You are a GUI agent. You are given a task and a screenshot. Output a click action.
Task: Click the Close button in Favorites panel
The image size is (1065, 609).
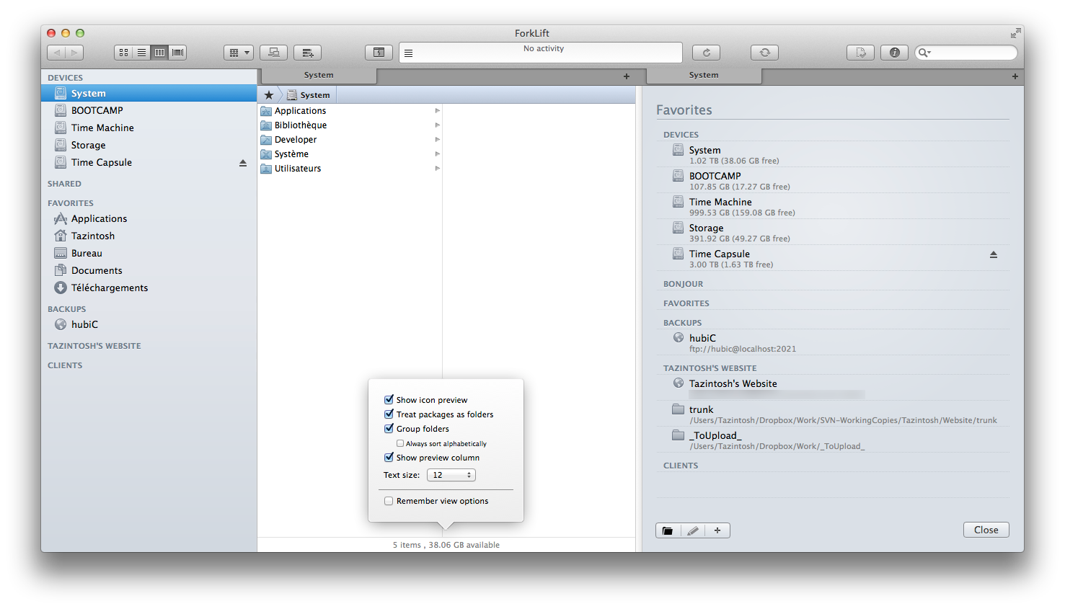point(986,529)
